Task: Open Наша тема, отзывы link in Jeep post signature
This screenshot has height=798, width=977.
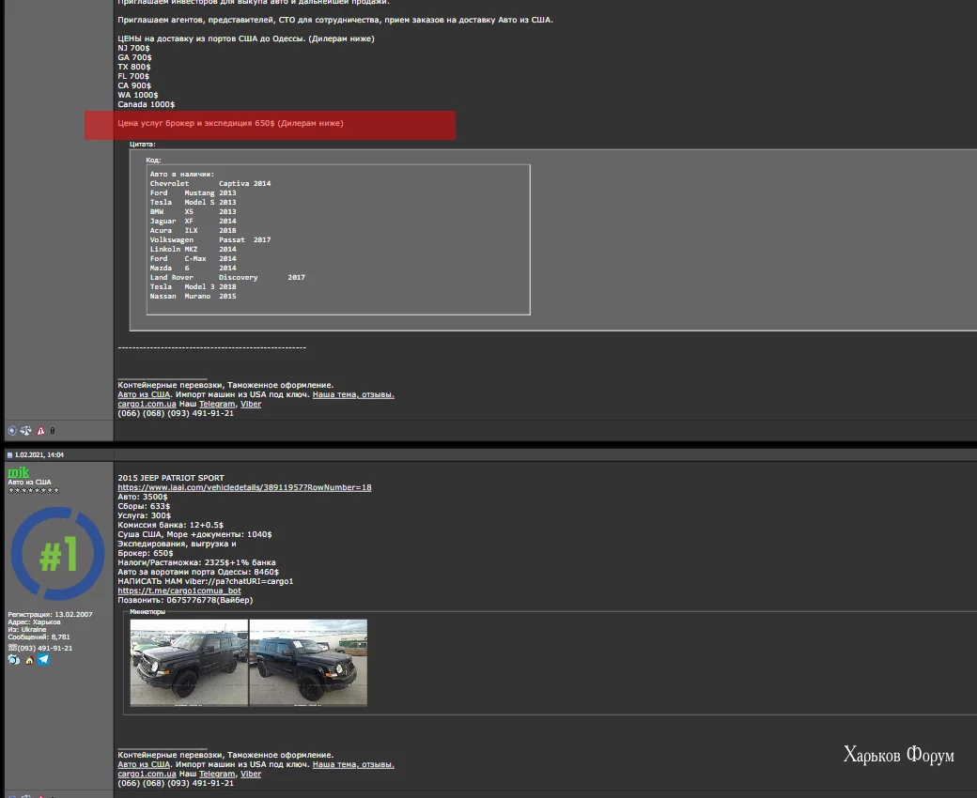Action: coord(353,764)
